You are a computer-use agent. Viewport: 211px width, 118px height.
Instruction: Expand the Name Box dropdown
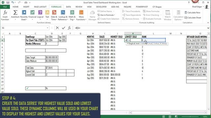pyautogui.click(x=47, y=28)
